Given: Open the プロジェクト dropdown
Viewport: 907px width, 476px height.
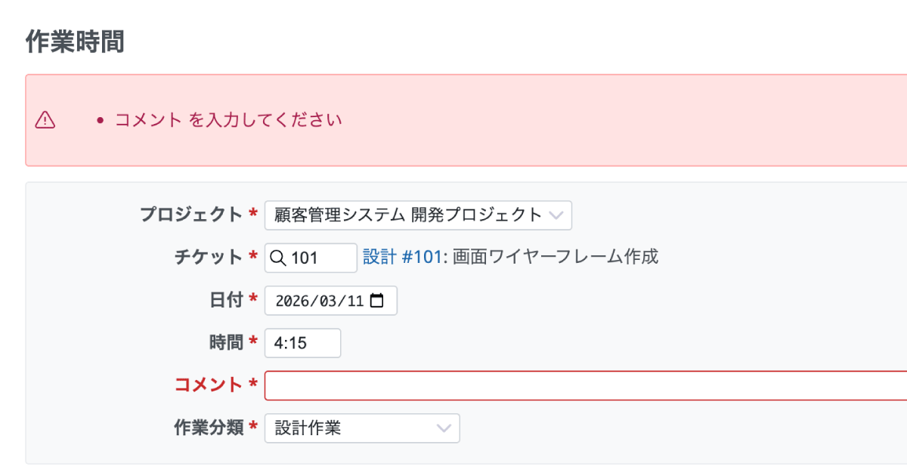Looking at the screenshot, I should [417, 215].
